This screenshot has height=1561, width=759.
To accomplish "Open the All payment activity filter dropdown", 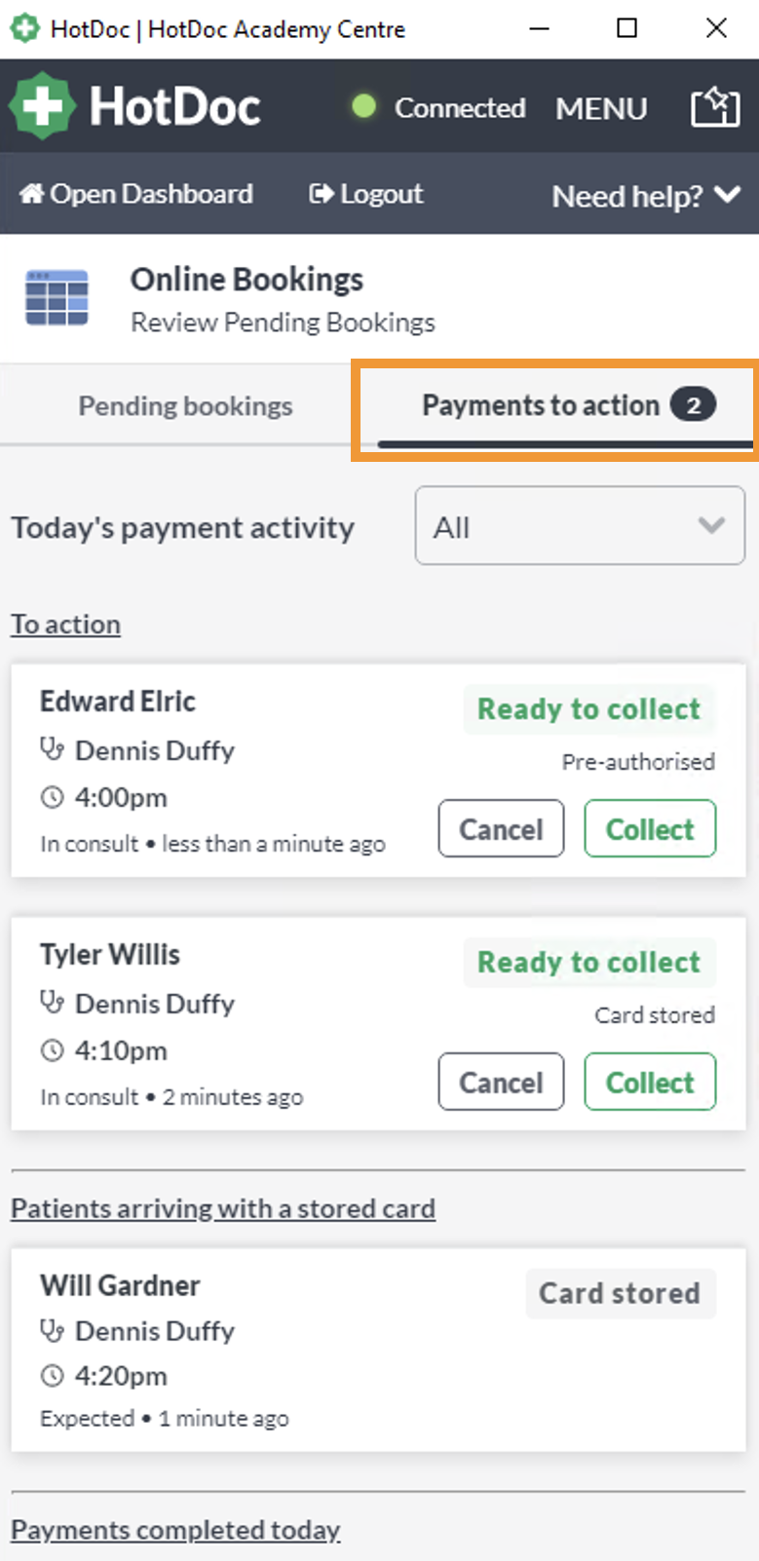I will tap(580, 526).
